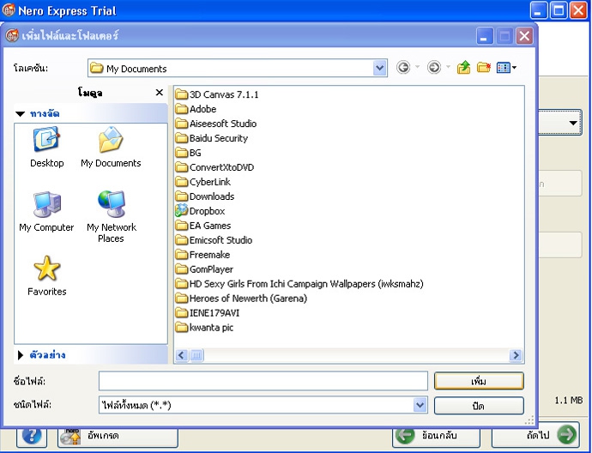Viewport: 592px width, 453px height.
Task: Create a new folder icon
Action: coord(483,68)
